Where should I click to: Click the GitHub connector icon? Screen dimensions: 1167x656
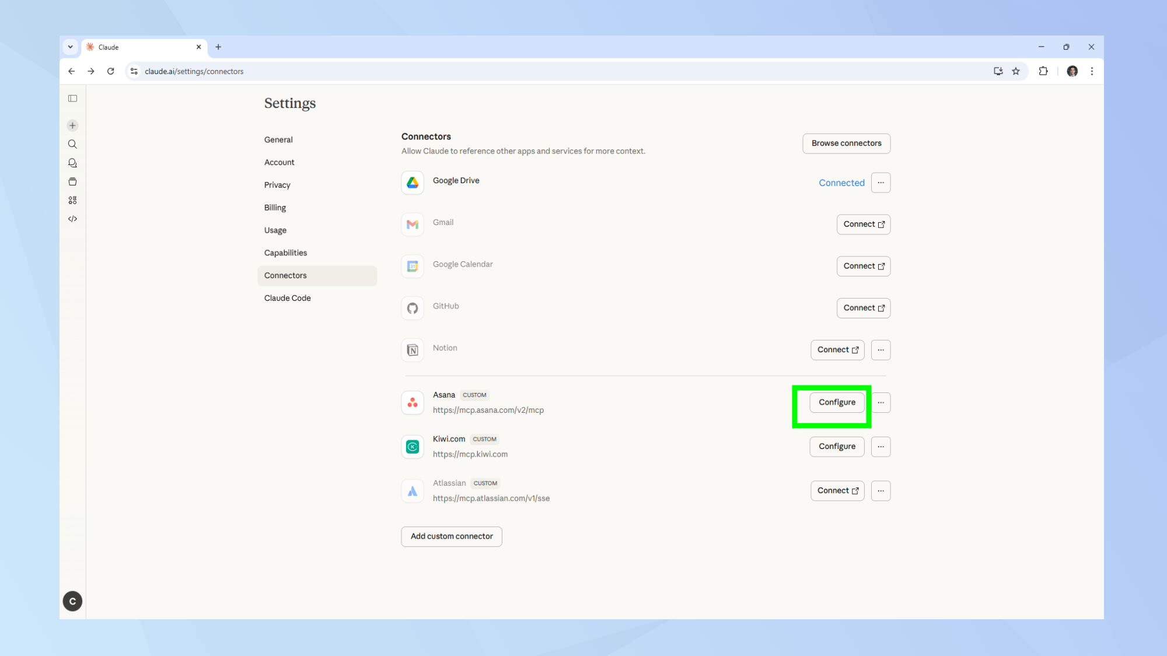413,308
